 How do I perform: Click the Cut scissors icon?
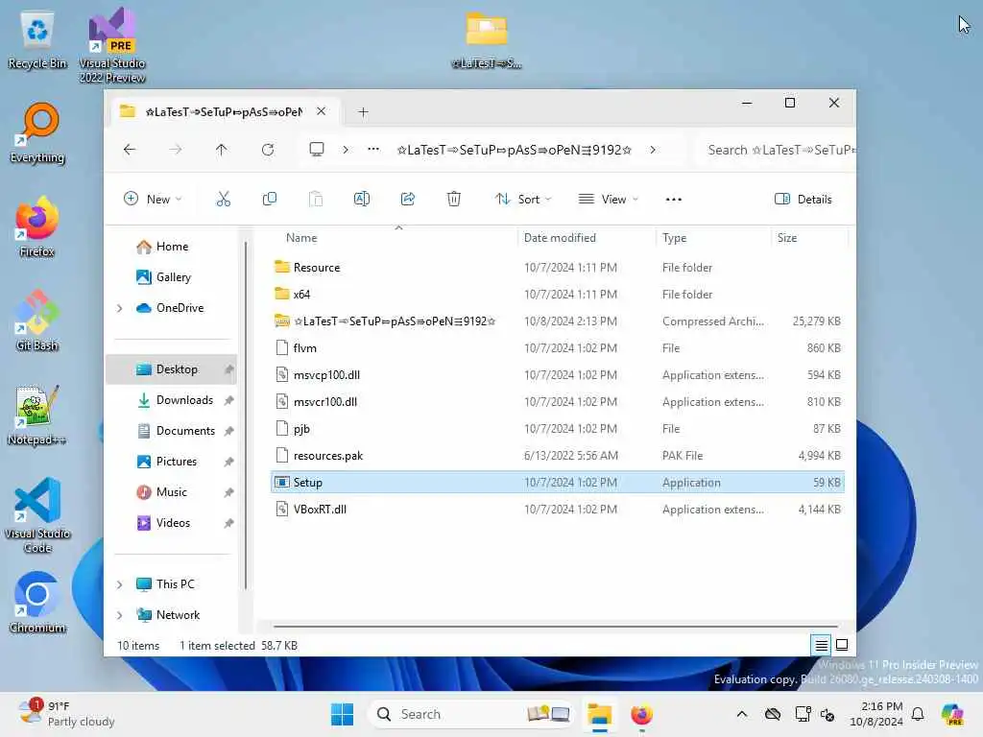223,200
